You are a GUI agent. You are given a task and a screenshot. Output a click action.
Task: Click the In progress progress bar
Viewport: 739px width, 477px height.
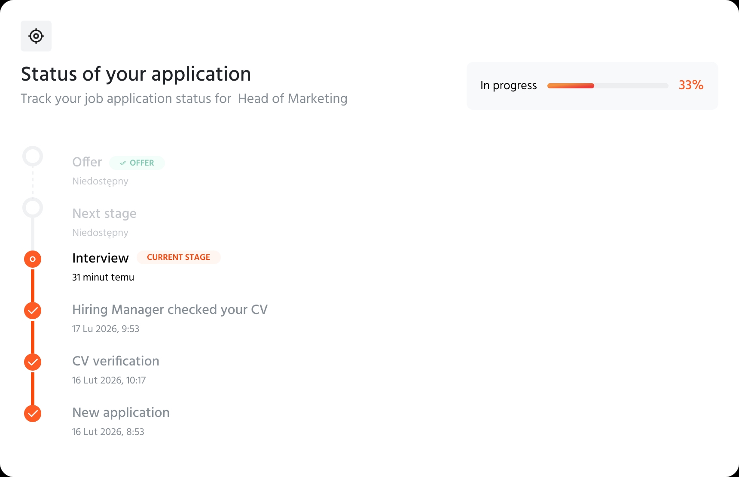click(x=608, y=86)
